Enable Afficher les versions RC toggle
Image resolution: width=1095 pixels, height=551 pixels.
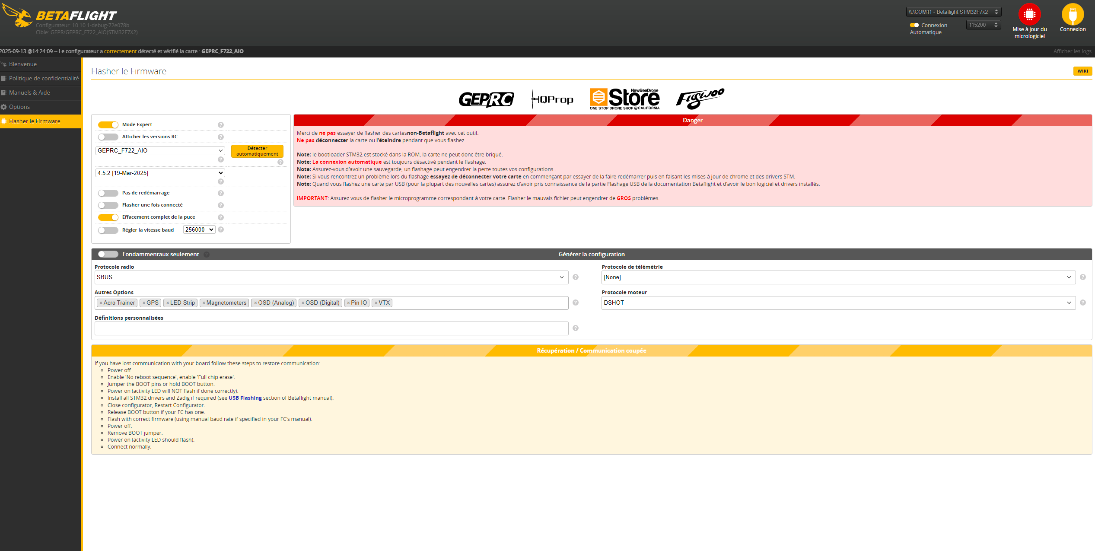pyautogui.click(x=108, y=137)
